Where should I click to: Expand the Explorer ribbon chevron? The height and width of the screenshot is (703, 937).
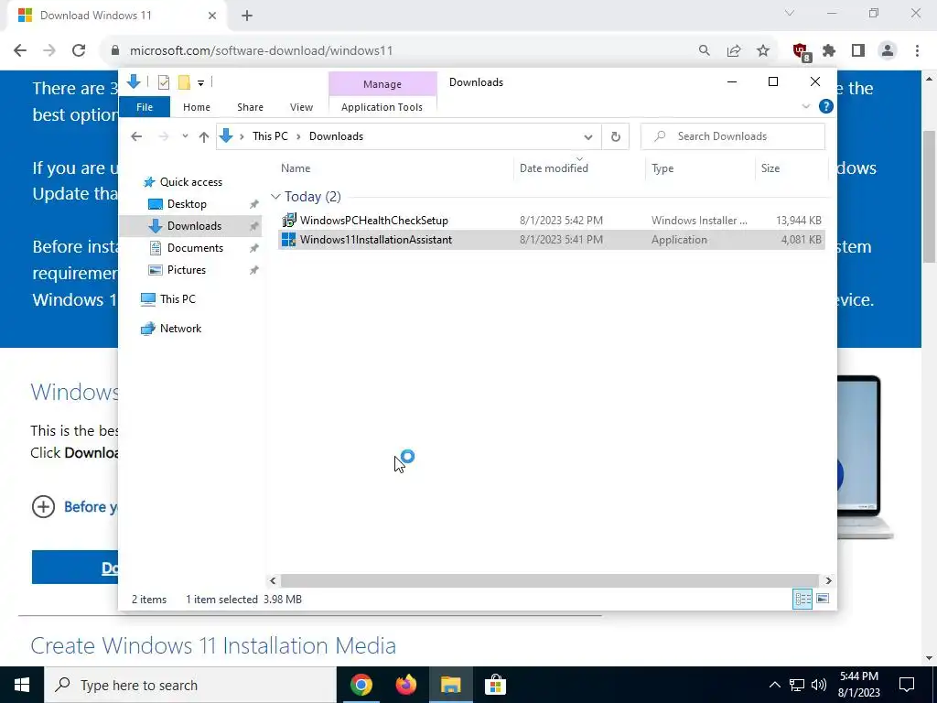tap(805, 106)
